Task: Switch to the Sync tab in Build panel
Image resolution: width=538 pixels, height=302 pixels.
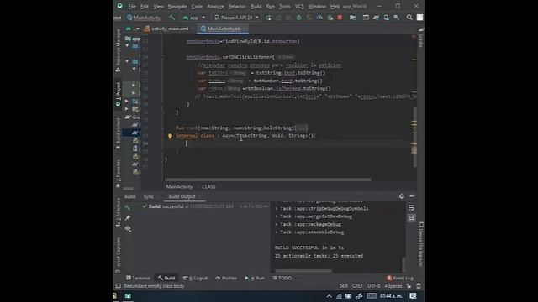Action: coord(149,196)
